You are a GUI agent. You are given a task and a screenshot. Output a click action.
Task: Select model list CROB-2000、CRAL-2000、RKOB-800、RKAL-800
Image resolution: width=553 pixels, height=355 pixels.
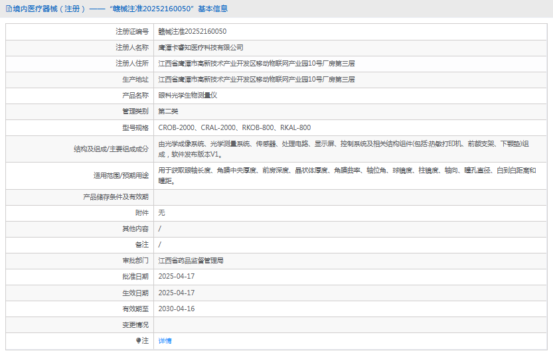(x=234, y=127)
